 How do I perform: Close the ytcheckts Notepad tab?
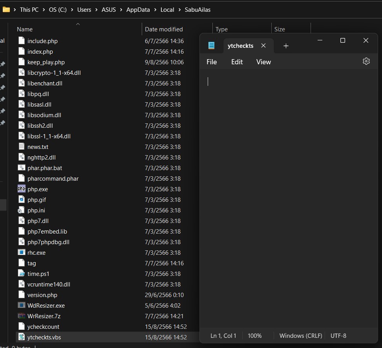pos(263,45)
